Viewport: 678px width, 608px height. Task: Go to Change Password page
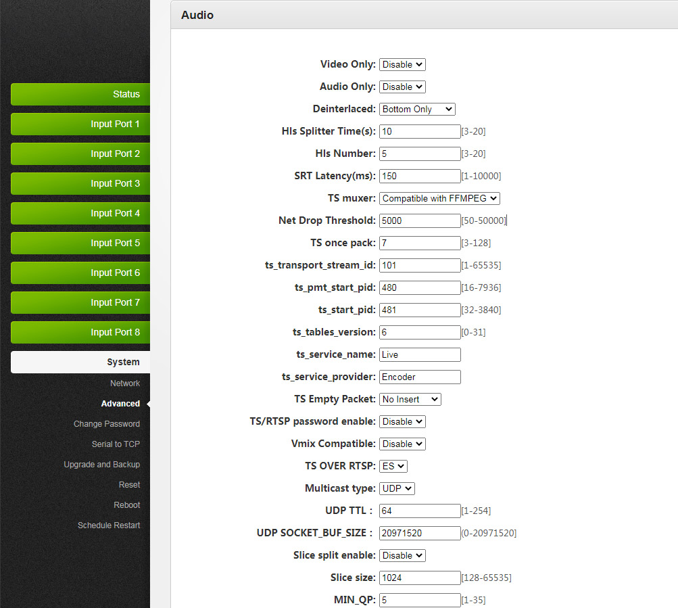click(107, 424)
